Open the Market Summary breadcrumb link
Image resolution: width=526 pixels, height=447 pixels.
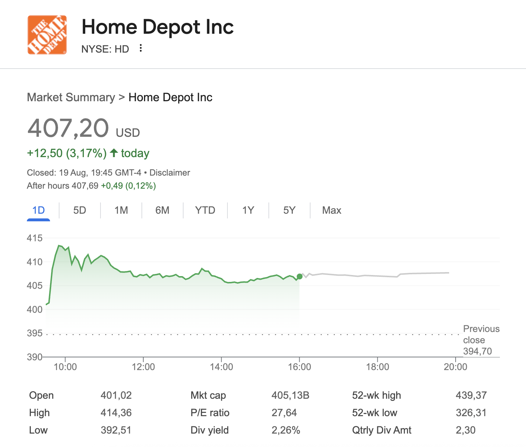coord(71,97)
